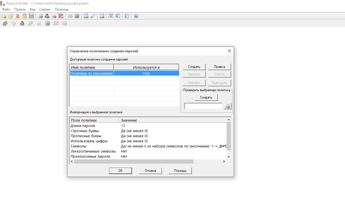
Task: Click the Collapse all toolbar icon
Action: coord(118,16)
